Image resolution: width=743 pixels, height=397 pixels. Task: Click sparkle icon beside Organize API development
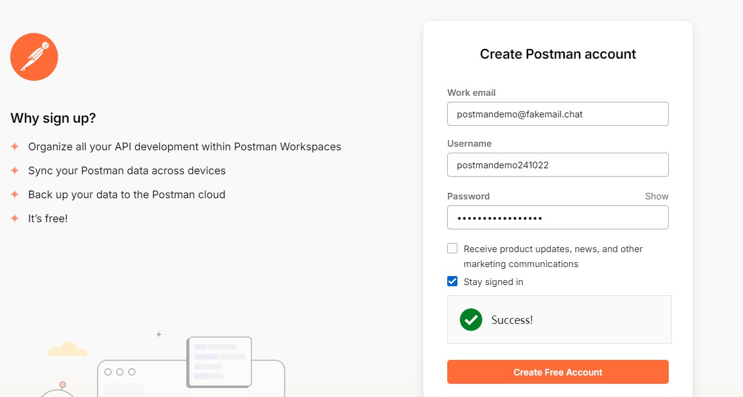(x=15, y=147)
